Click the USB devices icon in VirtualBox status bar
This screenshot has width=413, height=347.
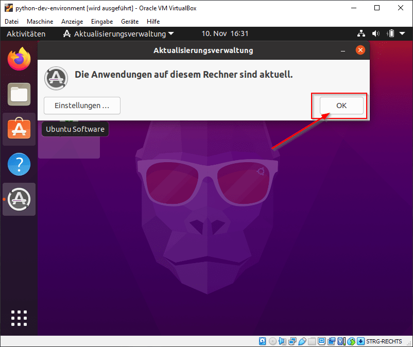[302, 341]
